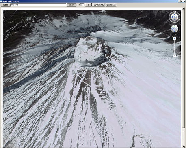Click the vertical scrollbar down arrow
This screenshot has width=186, height=148.
coord(184,146)
